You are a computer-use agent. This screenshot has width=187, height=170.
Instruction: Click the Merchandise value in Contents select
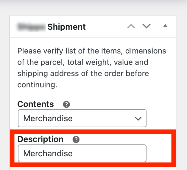pos(48,118)
